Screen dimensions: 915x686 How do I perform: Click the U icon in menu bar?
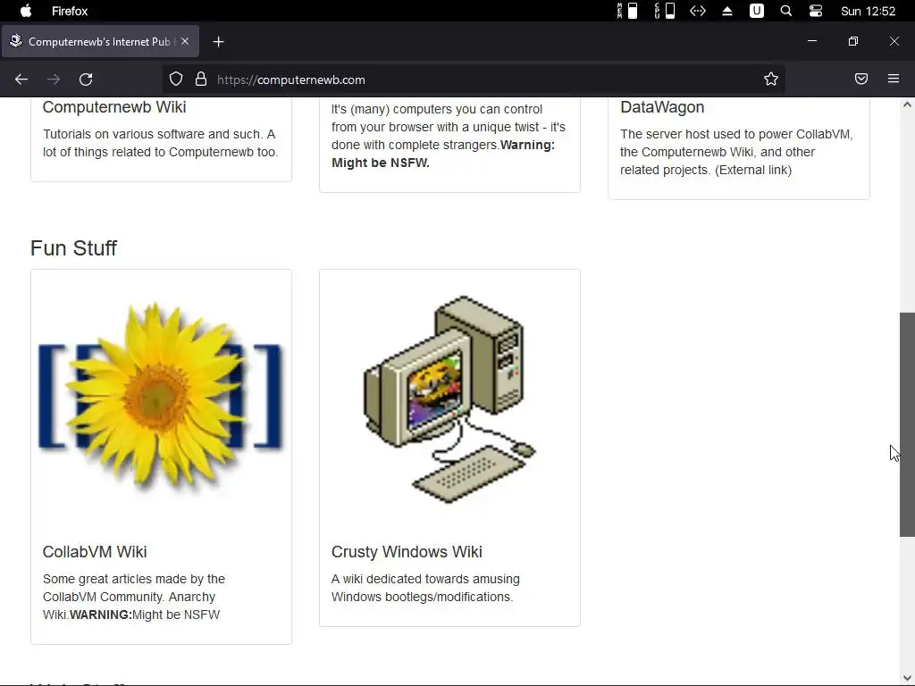click(x=756, y=11)
